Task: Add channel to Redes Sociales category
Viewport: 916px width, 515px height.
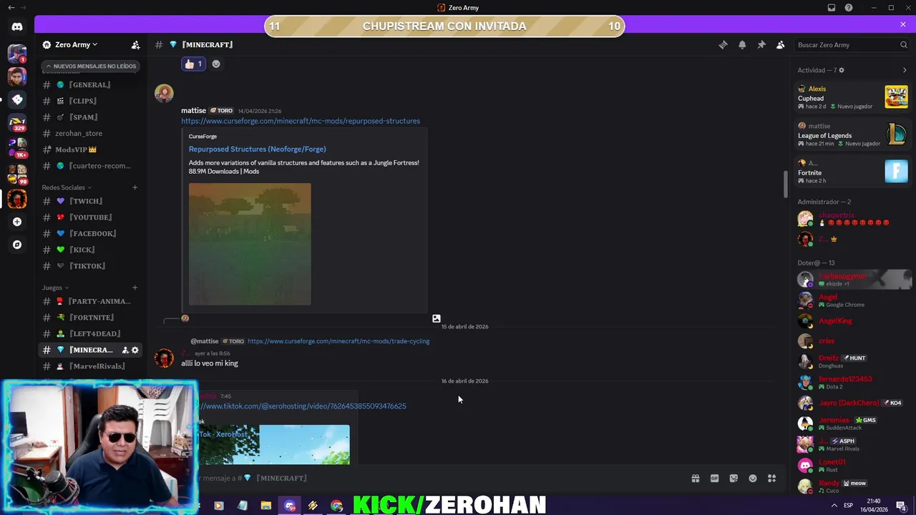Action: tap(135, 187)
